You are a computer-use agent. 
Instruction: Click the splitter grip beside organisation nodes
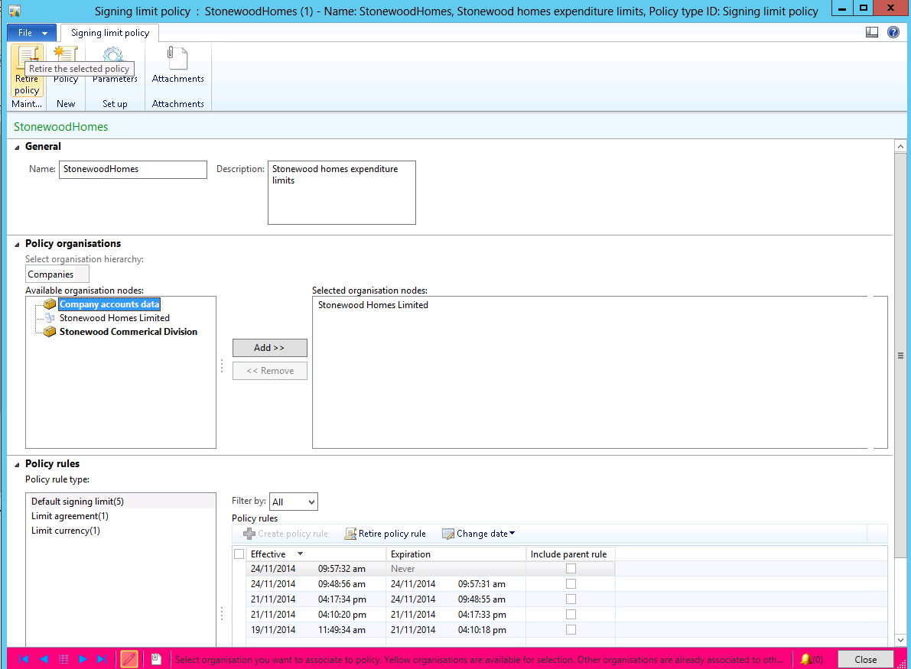(222, 366)
